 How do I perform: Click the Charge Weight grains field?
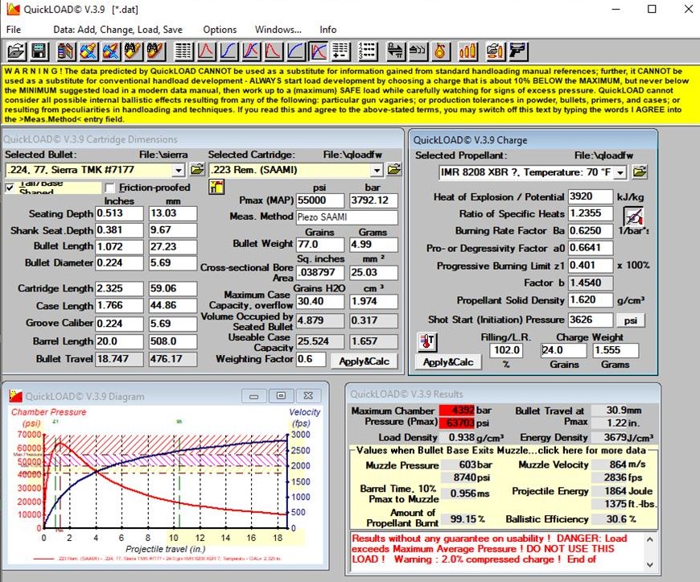[x=563, y=350]
